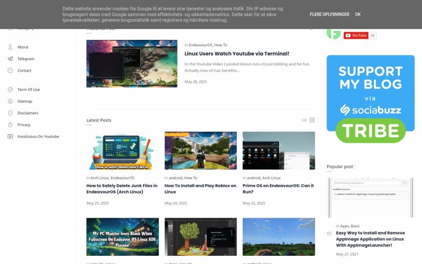The image size is (422, 264).
Task: Open 'How To Install and Play Roblox on Linux'
Action: (200, 188)
